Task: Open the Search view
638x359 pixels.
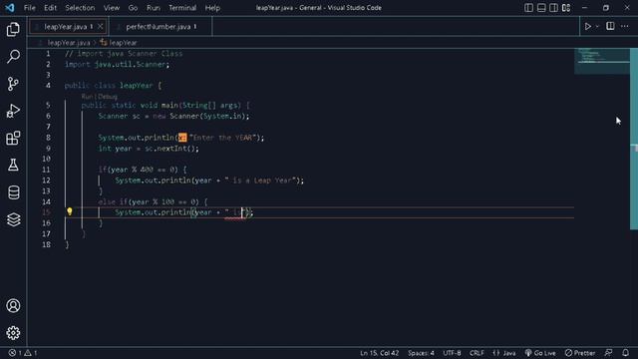Action: pos(13,56)
